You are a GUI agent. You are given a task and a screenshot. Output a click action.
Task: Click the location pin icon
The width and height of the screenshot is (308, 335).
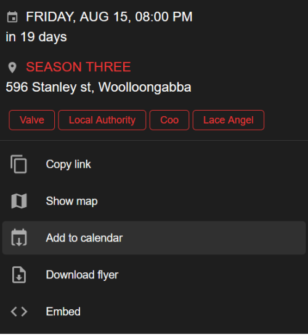click(12, 68)
